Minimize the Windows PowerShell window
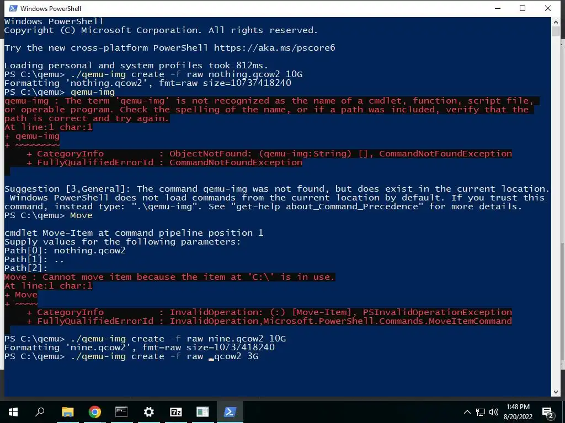Viewport: 565px width, 423px height. (498, 8)
